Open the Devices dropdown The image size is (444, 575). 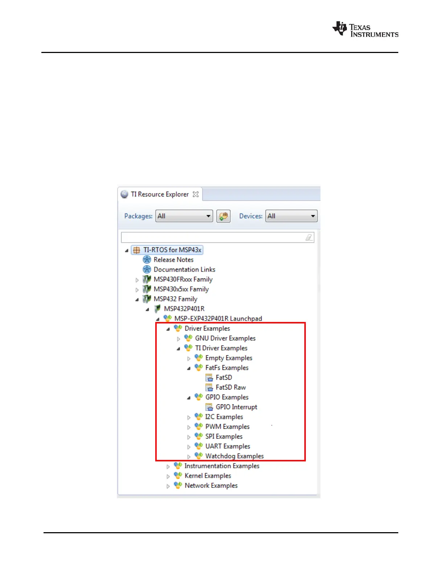(x=291, y=216)
